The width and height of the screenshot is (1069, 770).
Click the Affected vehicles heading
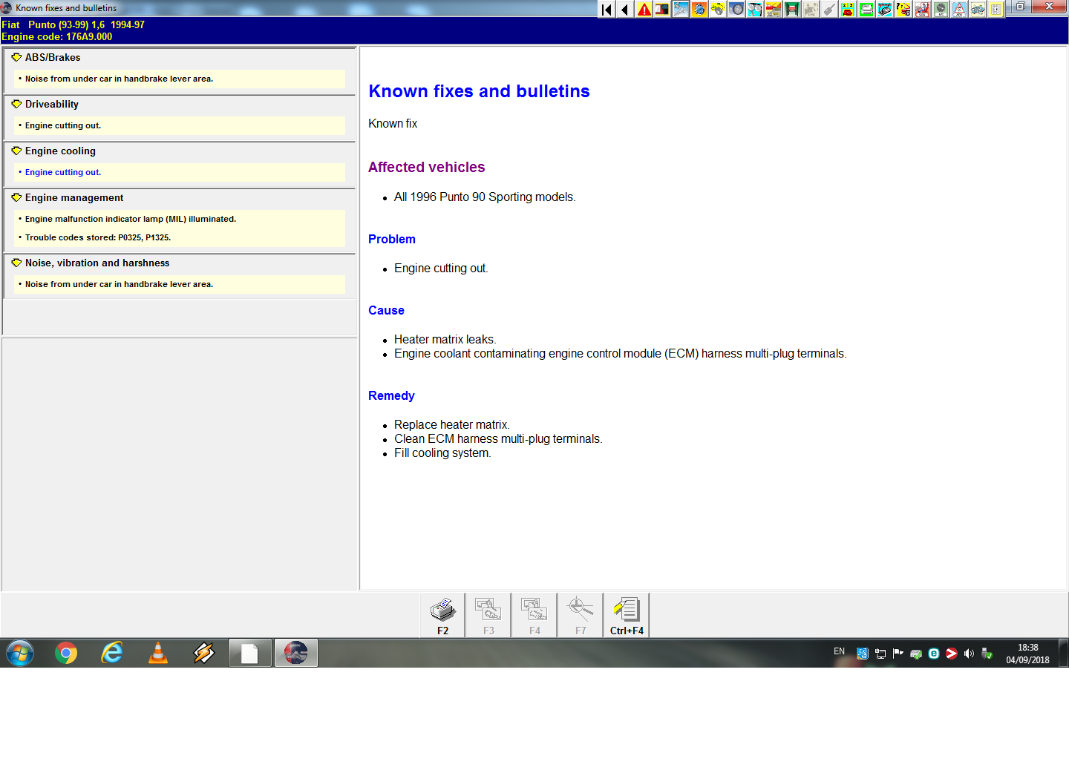[x=426, y=168]
